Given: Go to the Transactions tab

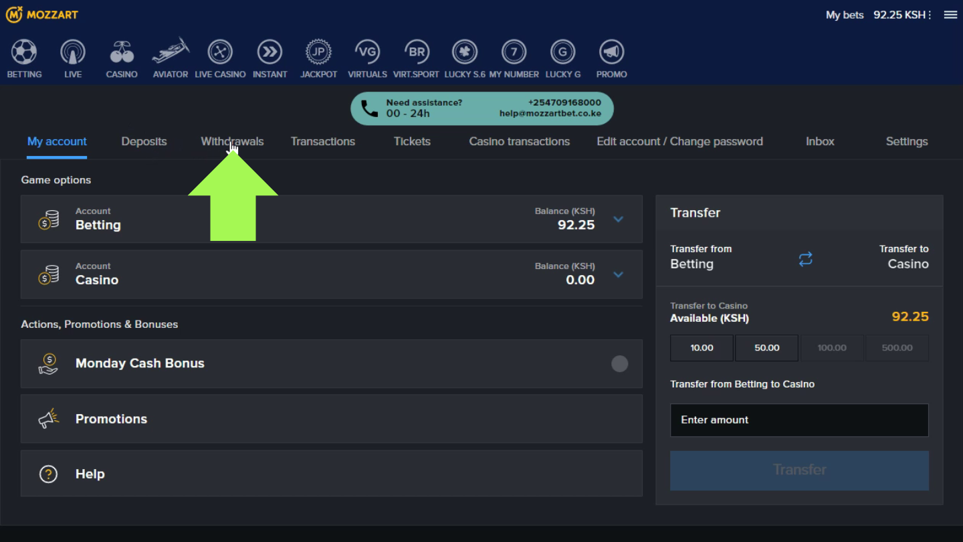Looking at the screenshot, I should 323,141.
